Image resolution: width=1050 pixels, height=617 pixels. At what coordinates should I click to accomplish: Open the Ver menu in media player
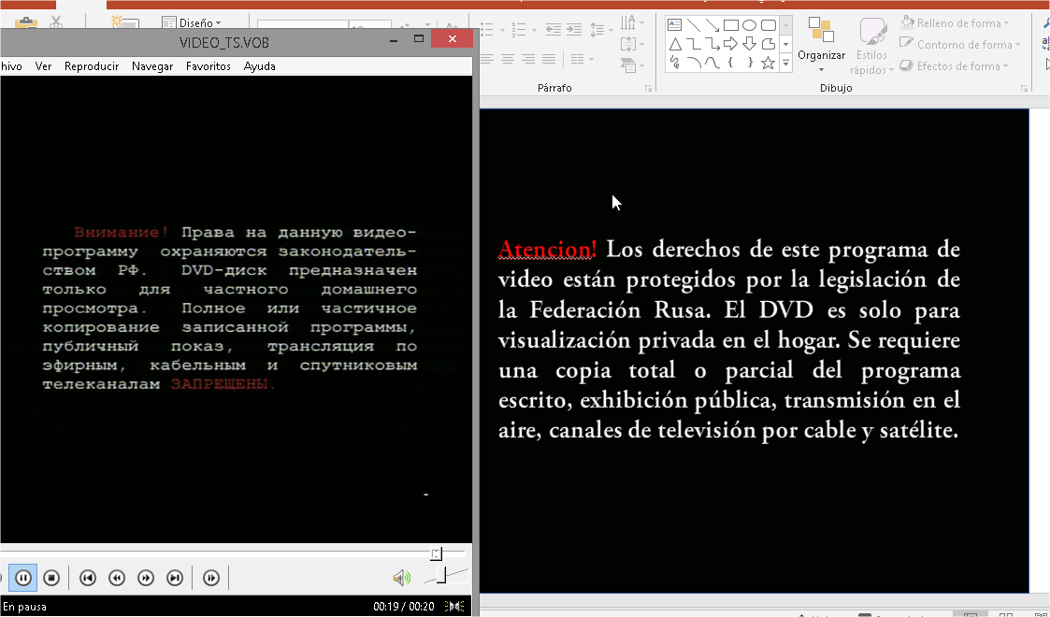tap(44, 66)
